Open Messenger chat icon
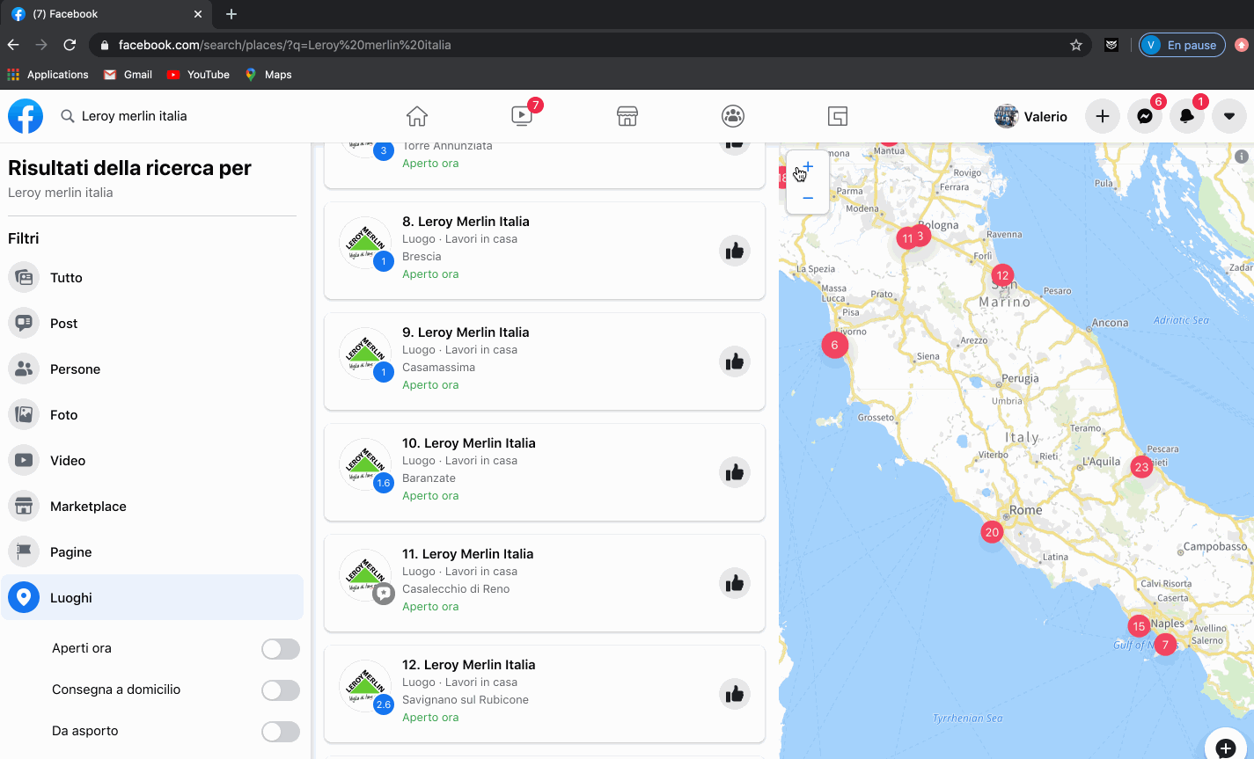 (x=1145, y=116)
